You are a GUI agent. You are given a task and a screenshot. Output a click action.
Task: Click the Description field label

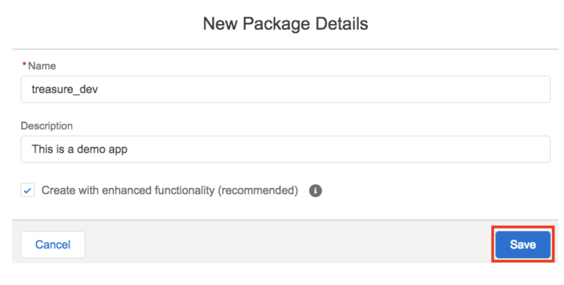pos(47,126)
